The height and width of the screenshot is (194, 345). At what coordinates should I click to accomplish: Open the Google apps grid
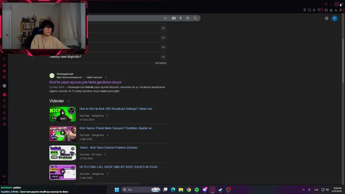[x=326, y=18]
